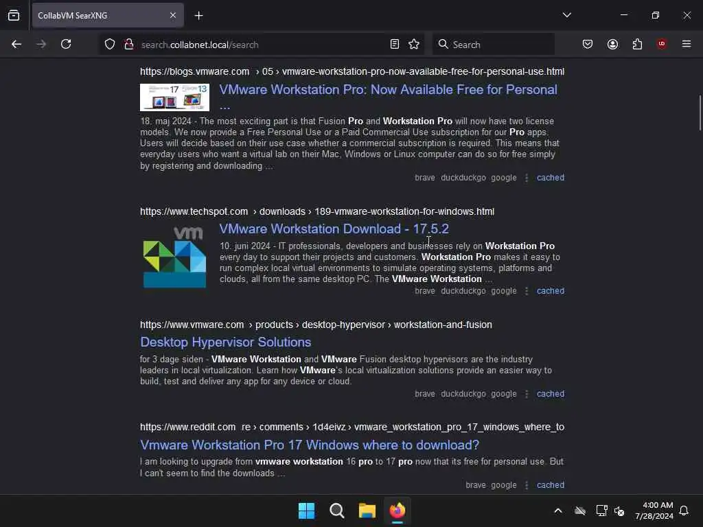Open network status tray icon
Image resolution: width=703 pixels, height=527 pixels.
601,511
